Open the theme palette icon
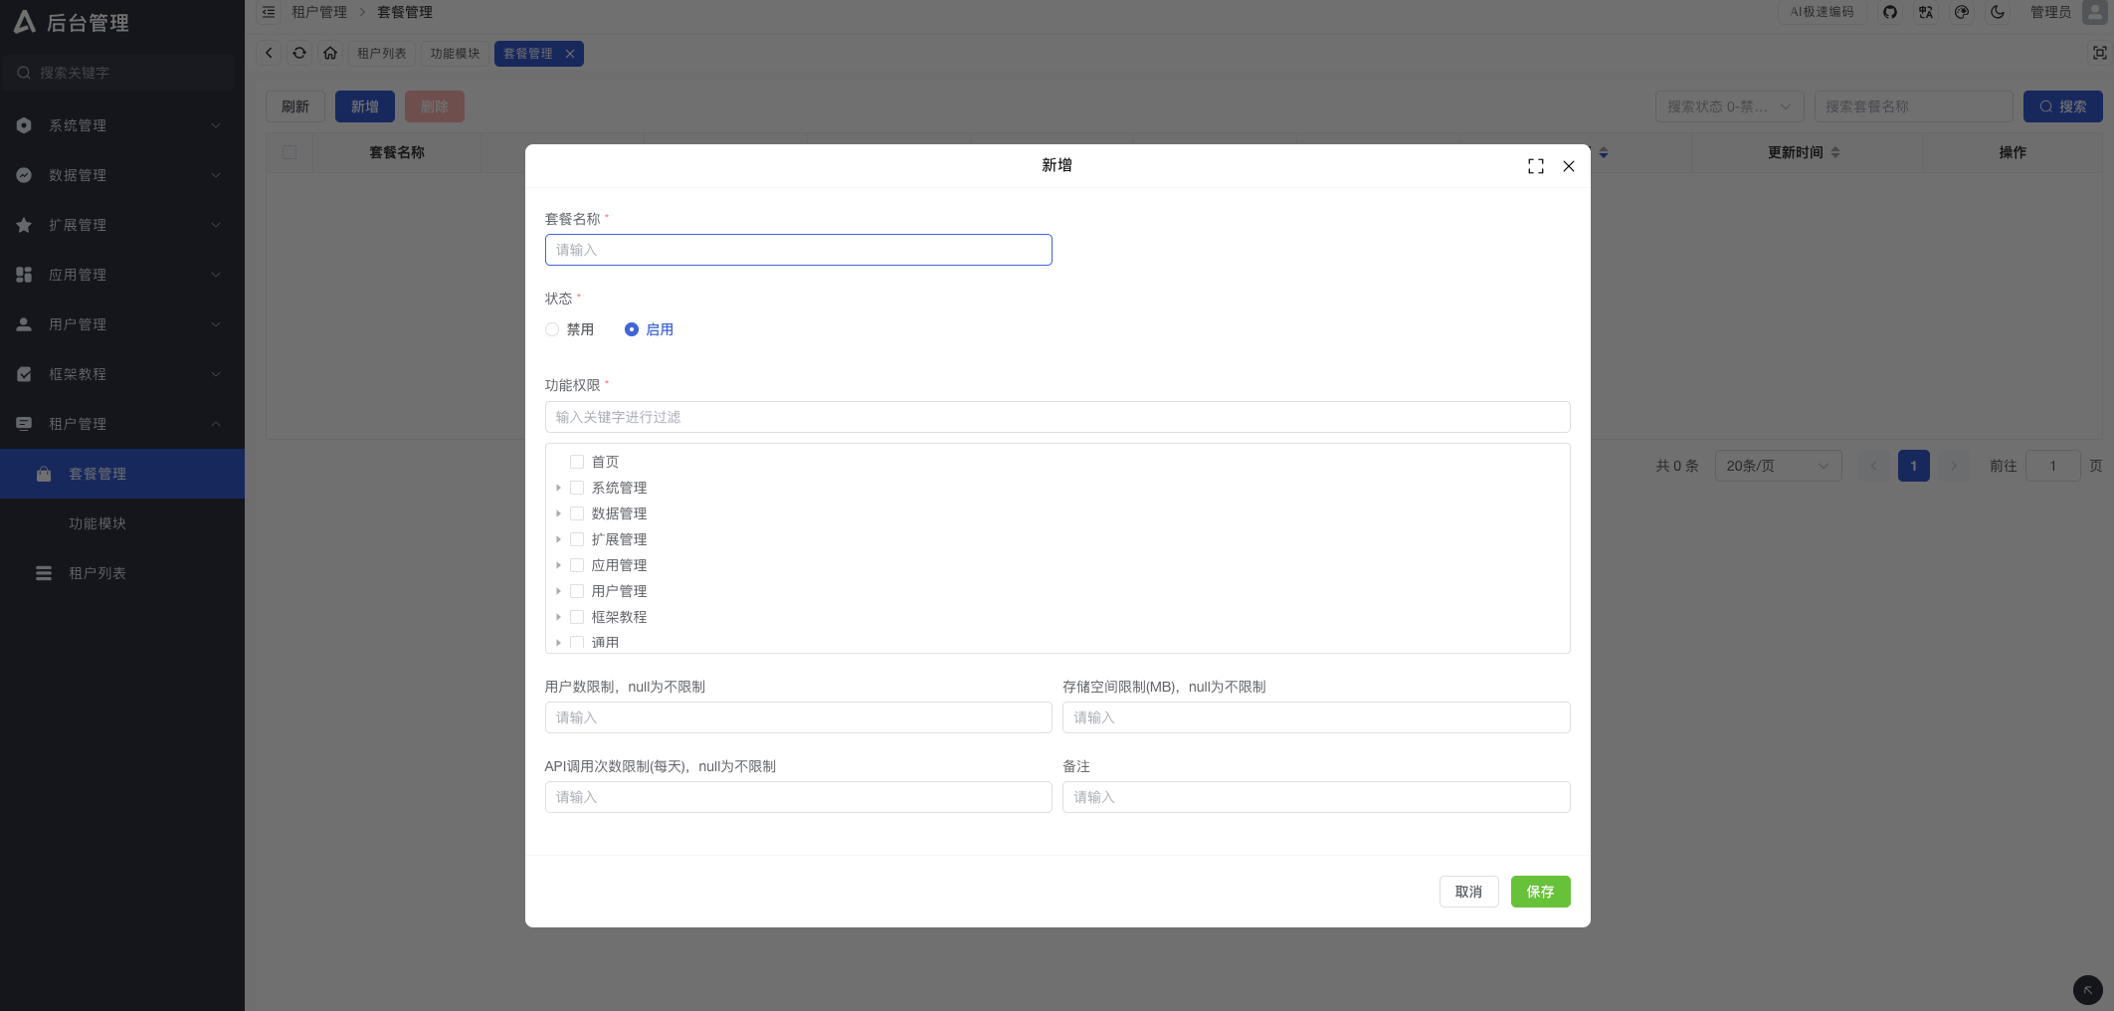 click(1962, 12)
